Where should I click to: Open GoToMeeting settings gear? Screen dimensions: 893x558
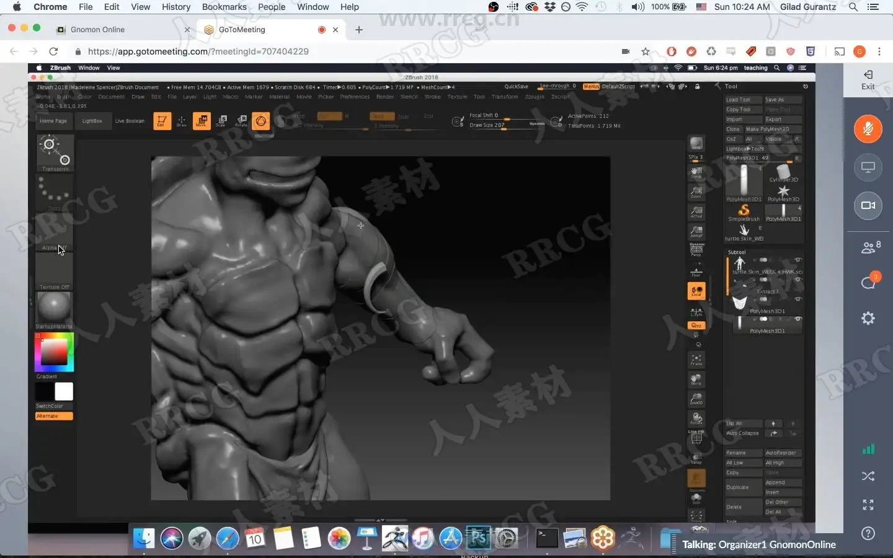(868, 318)
